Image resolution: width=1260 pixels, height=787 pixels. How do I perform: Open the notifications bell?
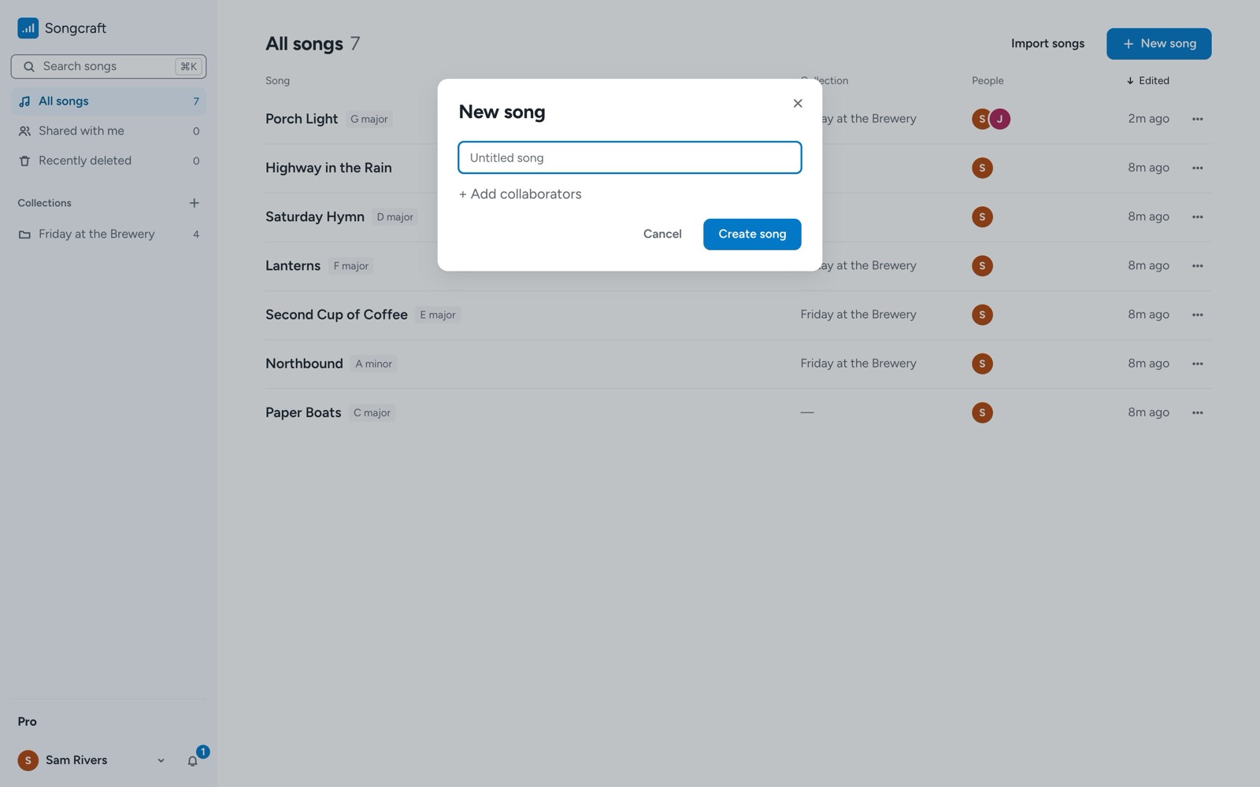tap(192, 760)
